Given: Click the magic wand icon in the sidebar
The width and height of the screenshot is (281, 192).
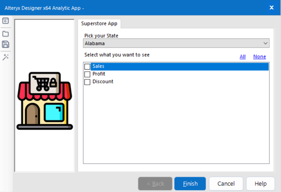Looking at the screenshot, I should pyautogui.click(x=5, y=57).
